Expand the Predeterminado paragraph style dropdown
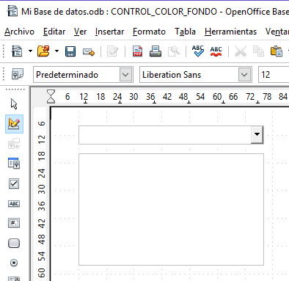The width and height of the screenshot is (289, 281). click(125, 74)
